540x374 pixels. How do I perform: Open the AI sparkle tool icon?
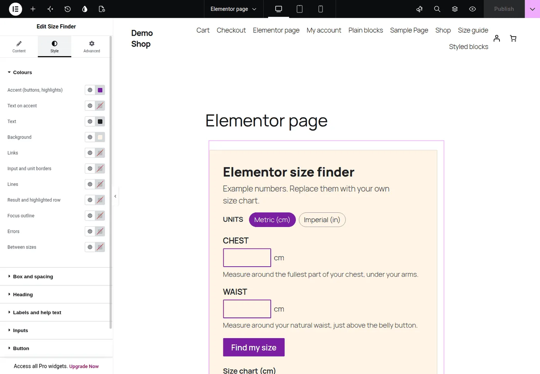[x=50, y=9]
